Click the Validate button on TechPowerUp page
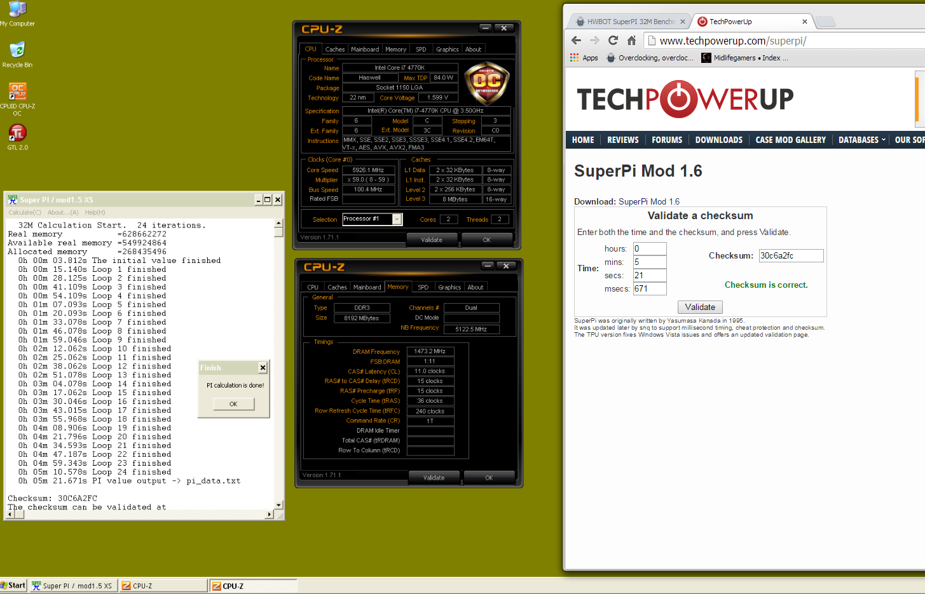 coord(700,307)
